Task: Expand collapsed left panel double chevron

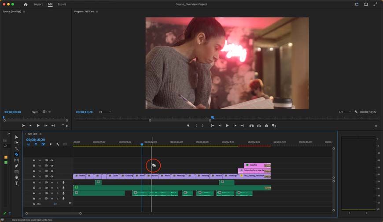Action: click(8, 133)
